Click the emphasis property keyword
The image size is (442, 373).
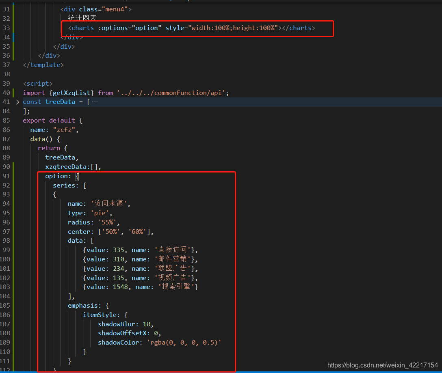click(80, 305)
